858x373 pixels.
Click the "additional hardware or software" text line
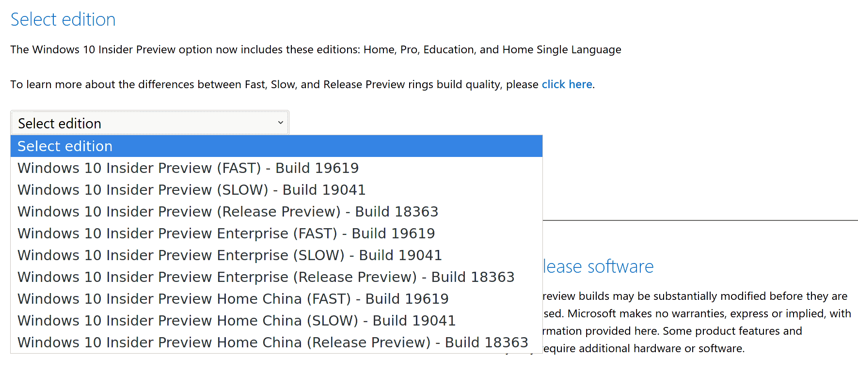pyautogui.click(x=644, y=348)
